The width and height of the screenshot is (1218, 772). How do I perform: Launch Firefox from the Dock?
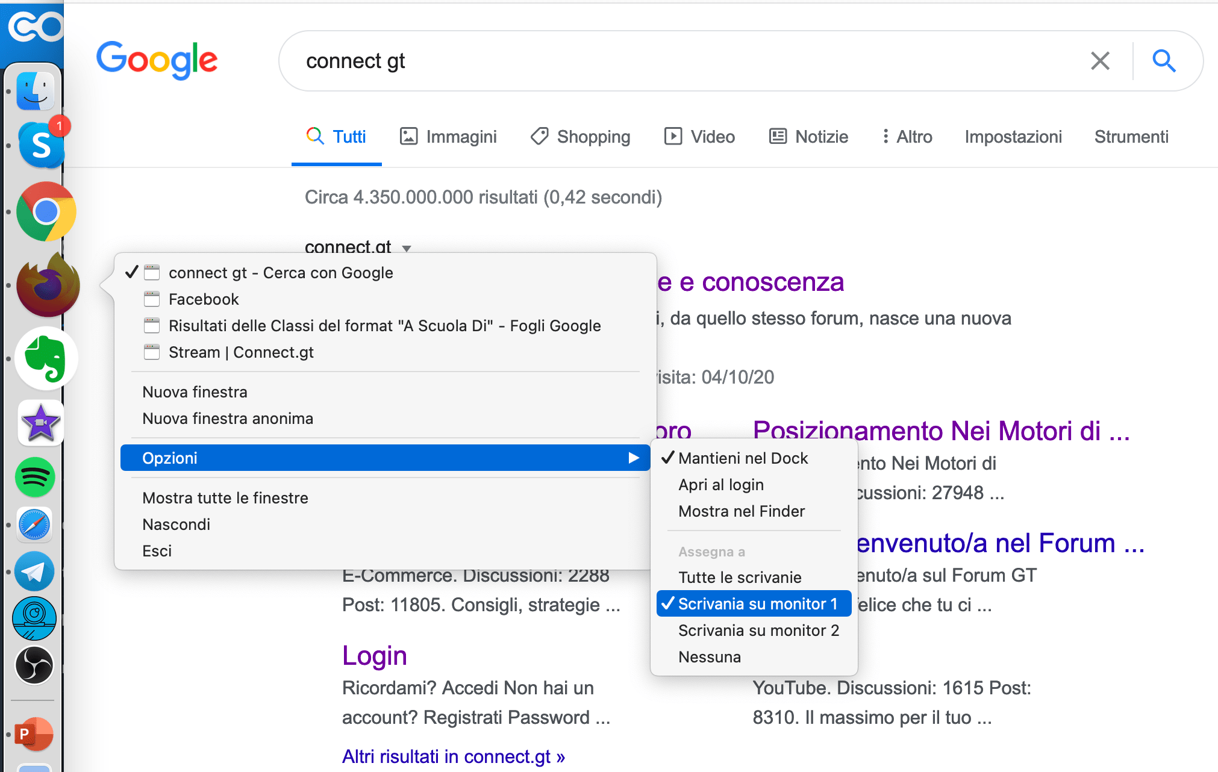(x=47, y=285)
